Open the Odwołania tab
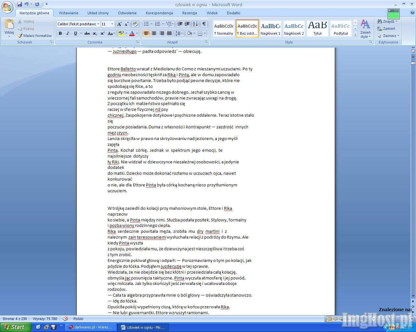416x332 pixels. pyautogui.click(x=127, y=13)
